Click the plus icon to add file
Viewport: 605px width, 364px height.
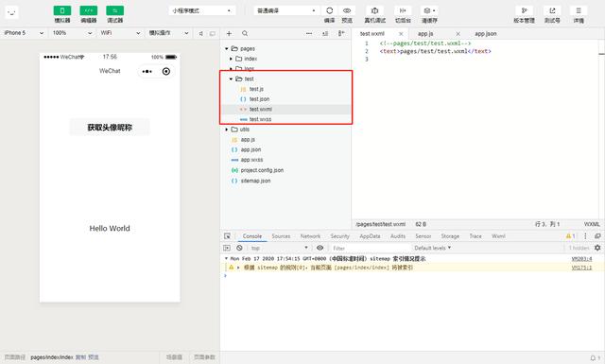coord(229,34)
